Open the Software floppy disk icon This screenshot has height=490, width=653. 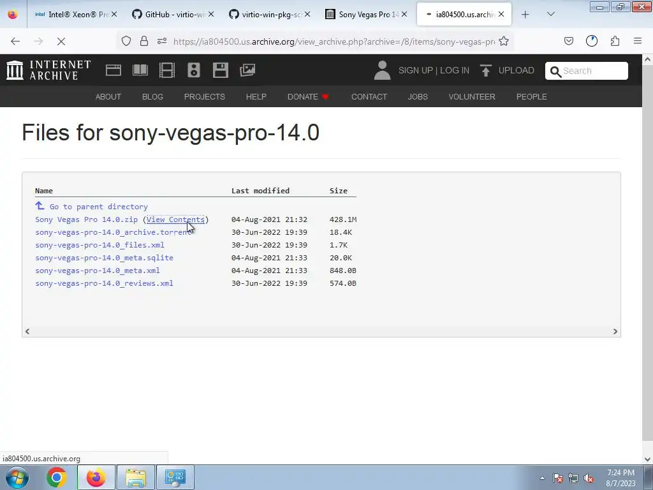[x=220, y=70]
